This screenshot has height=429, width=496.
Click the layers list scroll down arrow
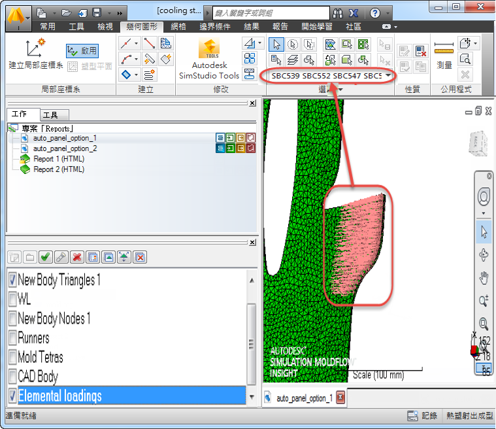click(252, 397)
